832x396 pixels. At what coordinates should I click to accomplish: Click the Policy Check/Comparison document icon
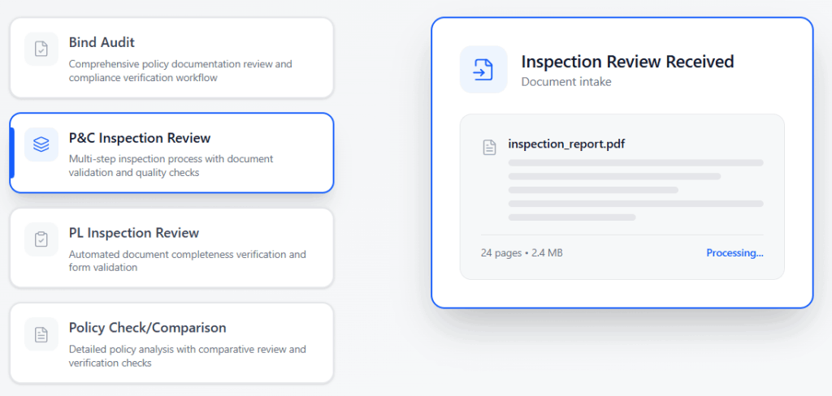[x=41, y=334]
